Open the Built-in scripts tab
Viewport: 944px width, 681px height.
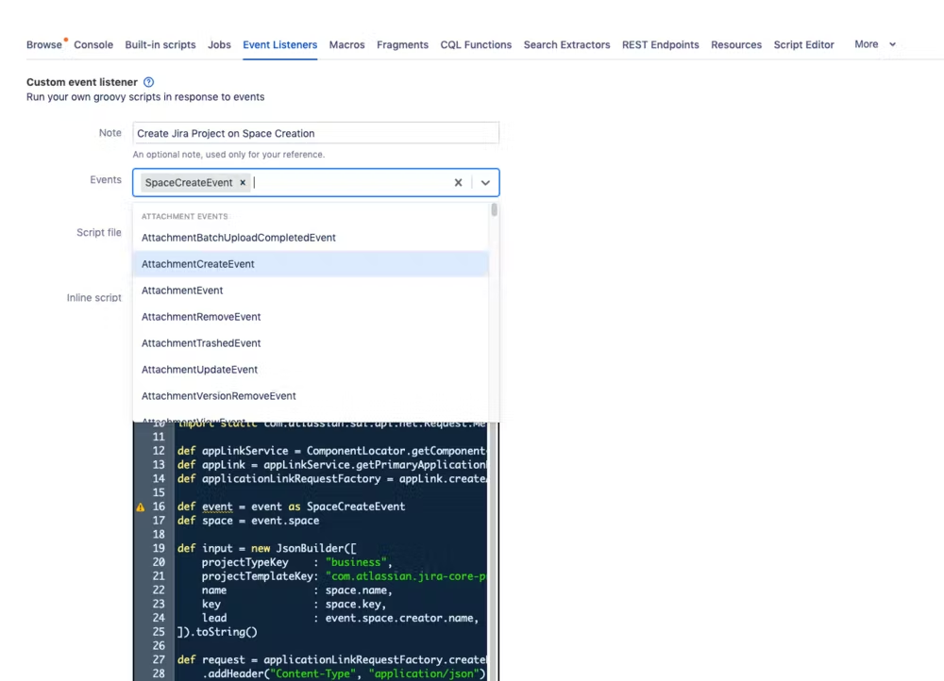160,45
